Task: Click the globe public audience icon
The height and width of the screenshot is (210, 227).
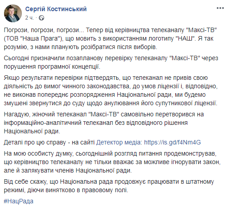Action: pyautogui.click(x=41, y=18)
